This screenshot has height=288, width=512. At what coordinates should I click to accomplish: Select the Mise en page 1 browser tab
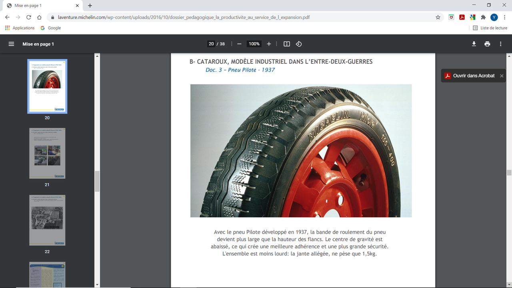pyautogui.click(x=42, y=6)
